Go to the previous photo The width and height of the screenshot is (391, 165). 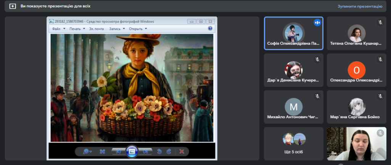pyautogui.click(x=118, y=151)
